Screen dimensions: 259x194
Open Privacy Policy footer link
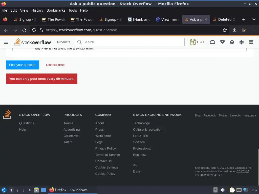click(x=105, y=149)
